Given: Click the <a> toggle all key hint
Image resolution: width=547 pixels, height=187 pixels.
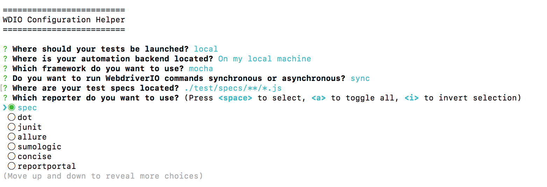Looking at the screenshot, I should (x=318, y=98).
